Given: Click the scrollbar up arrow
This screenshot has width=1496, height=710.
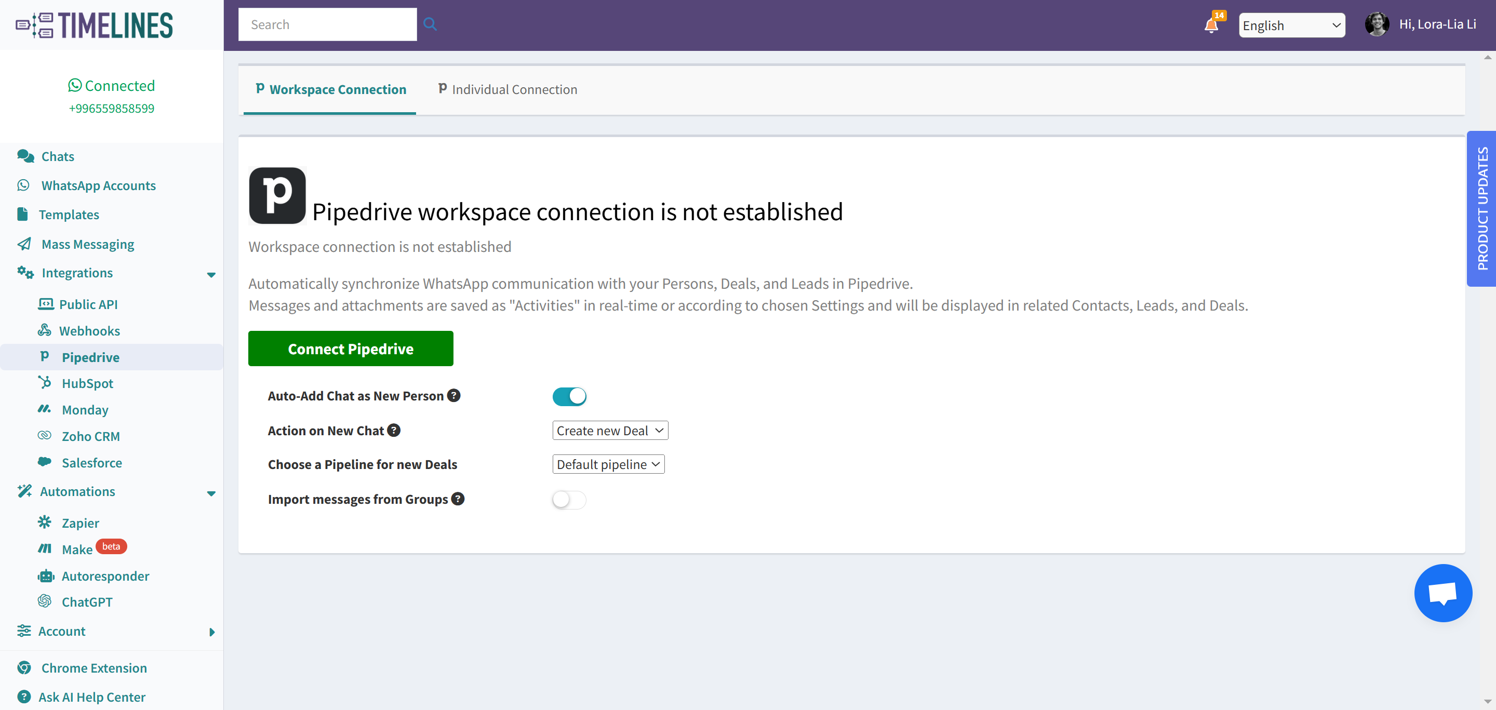Looking at the screenshot, I should pyautogui.click(x=1487, y=58).
